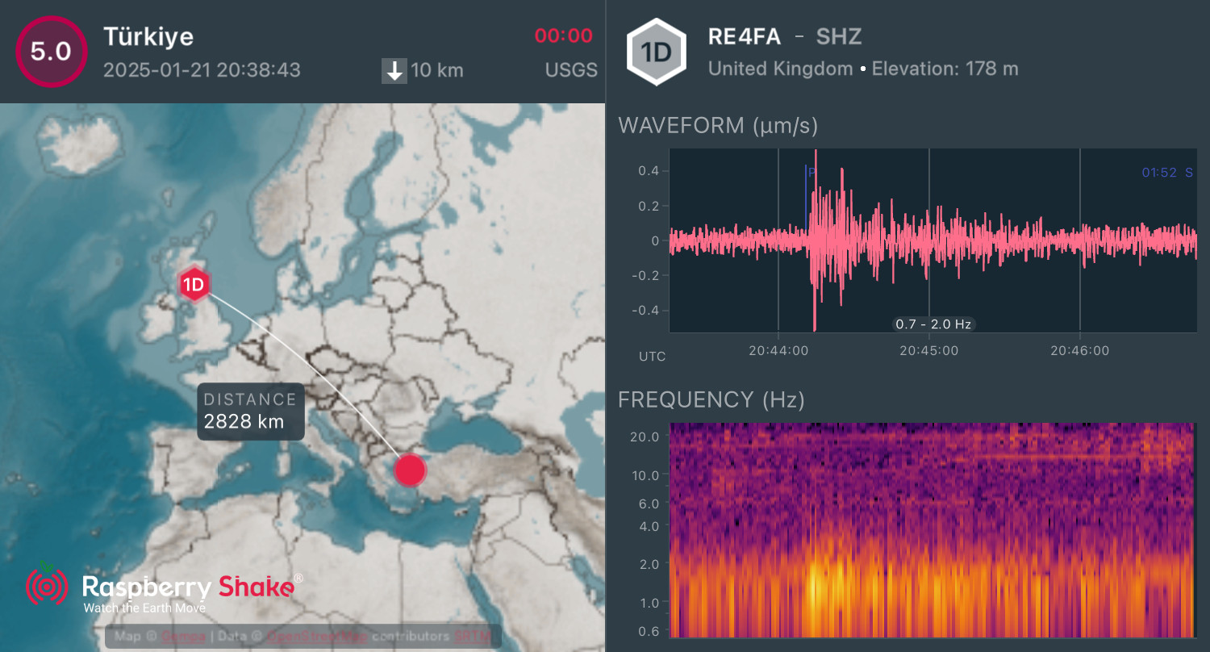
Task: Click the 1D hexagon badge beside RE4FA
Action: coord(657,52)
